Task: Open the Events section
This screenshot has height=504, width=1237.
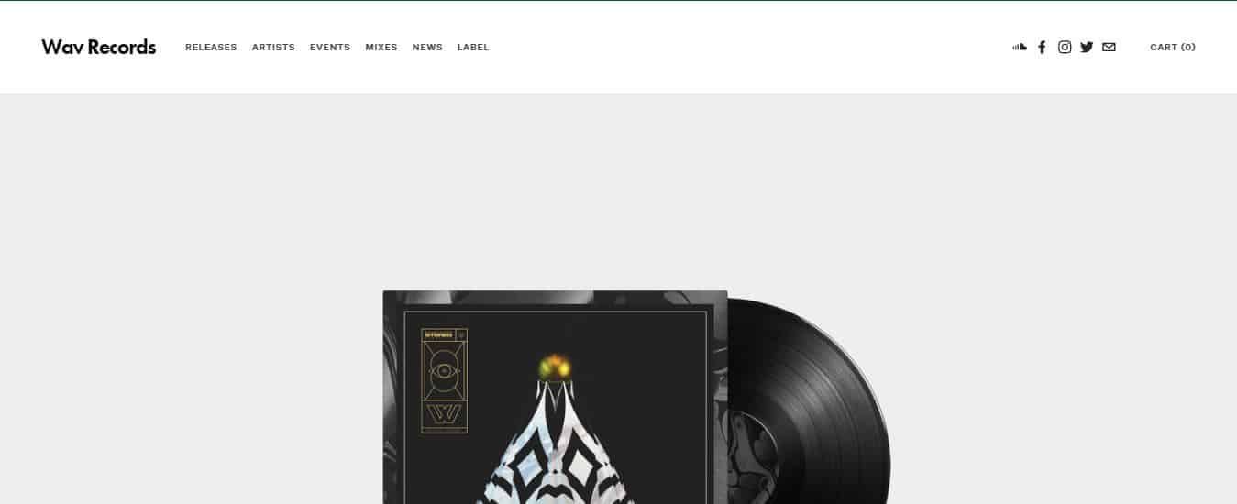Action: coord(330,48)
